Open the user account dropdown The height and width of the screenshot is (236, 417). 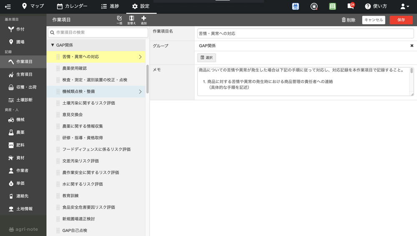tap(404, 6)
